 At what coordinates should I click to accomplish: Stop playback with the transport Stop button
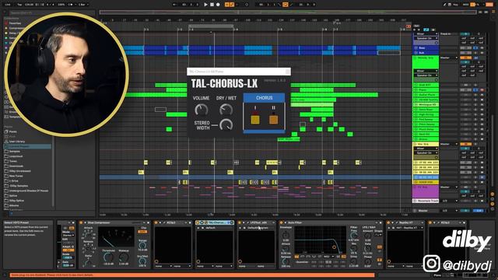point(212,5)
